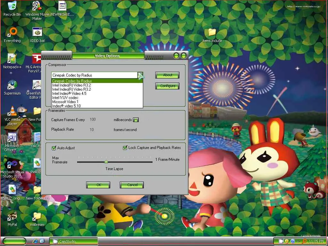This screenshot has height=246, width=328.
Task: Switch to the CamStudio taskbar button
Action: [x=74, y=241]
